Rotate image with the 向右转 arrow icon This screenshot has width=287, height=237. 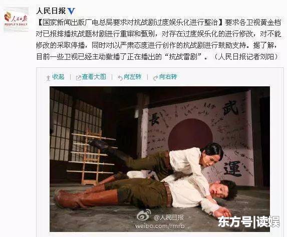pyautogui.click(x=155, y=78)
